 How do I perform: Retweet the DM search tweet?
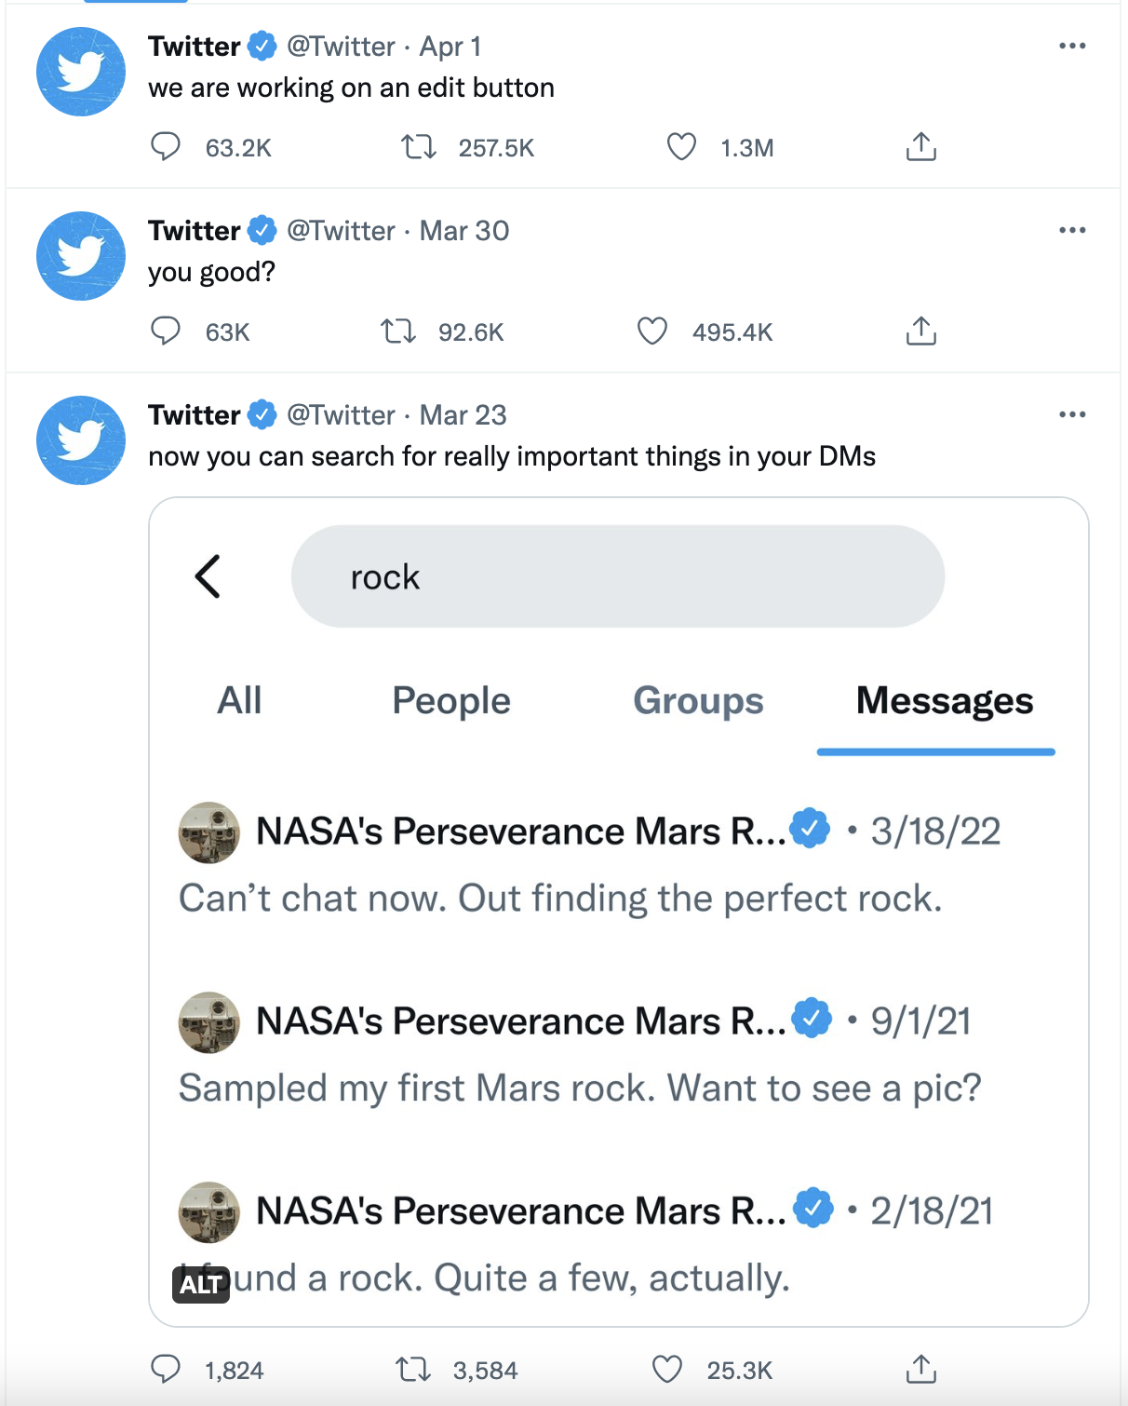coord(412,1370)
